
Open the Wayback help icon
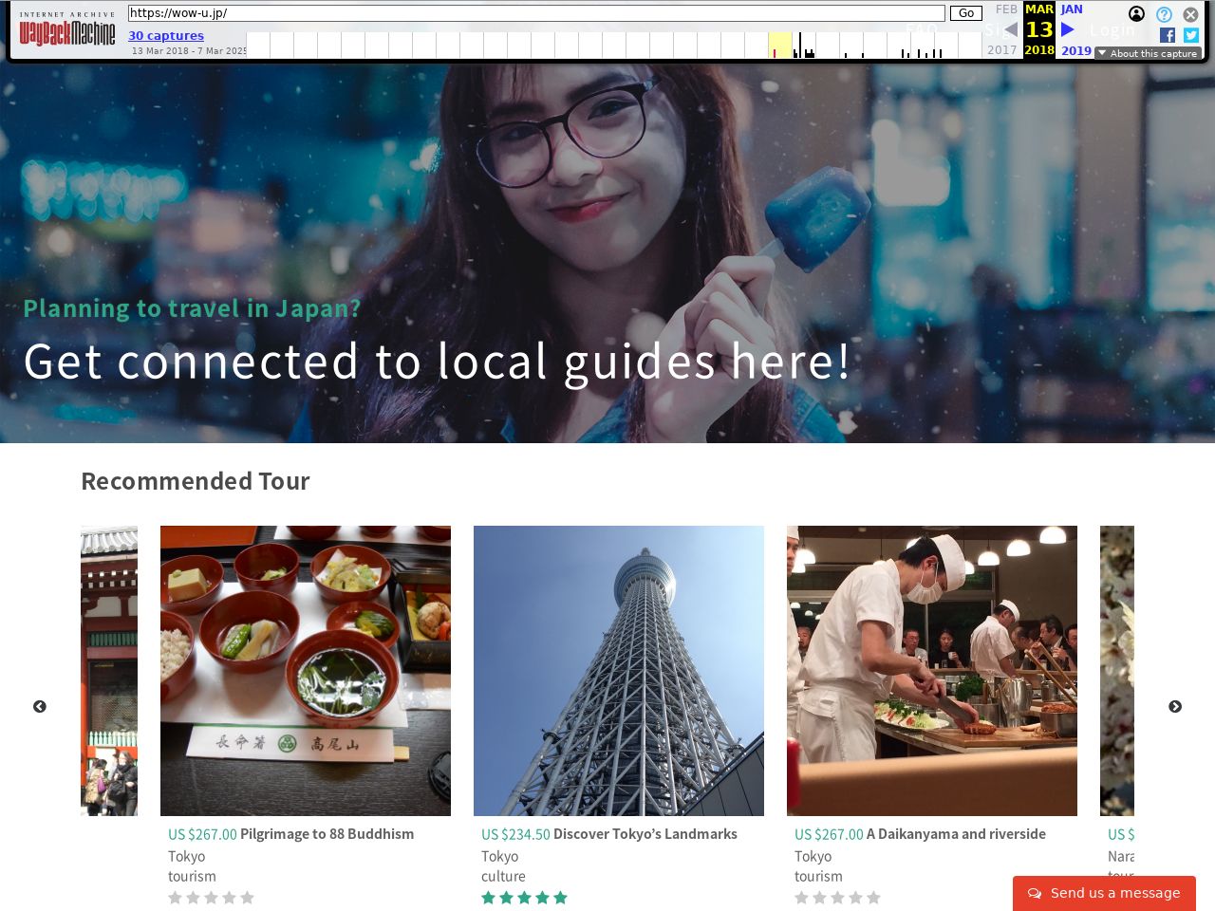pos(1164,14)
